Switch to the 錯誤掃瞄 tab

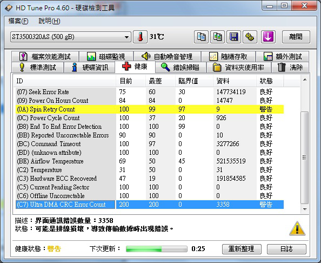click(181, 67)
